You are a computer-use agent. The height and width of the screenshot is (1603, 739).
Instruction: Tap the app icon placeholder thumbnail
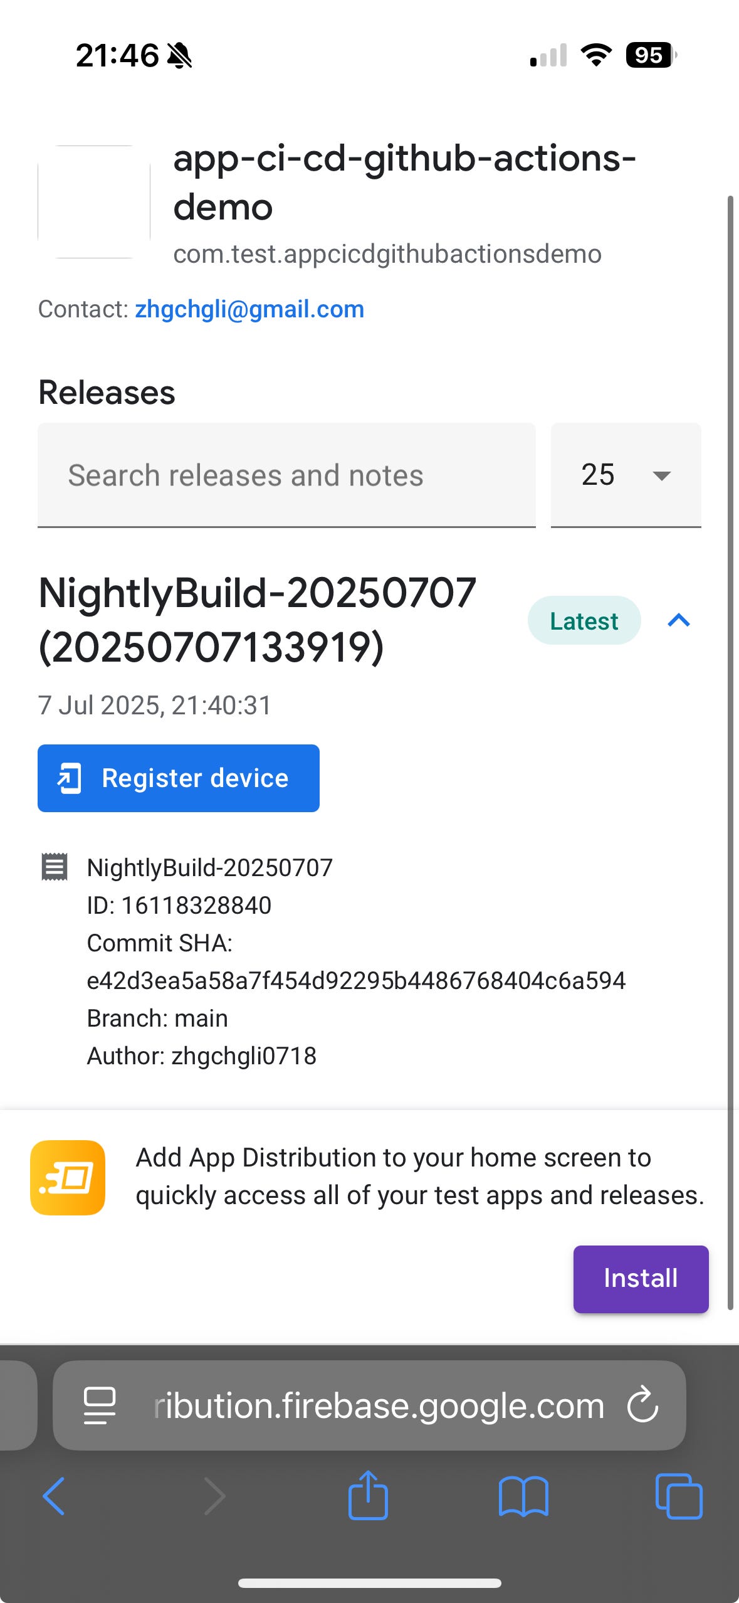(94, 202)
